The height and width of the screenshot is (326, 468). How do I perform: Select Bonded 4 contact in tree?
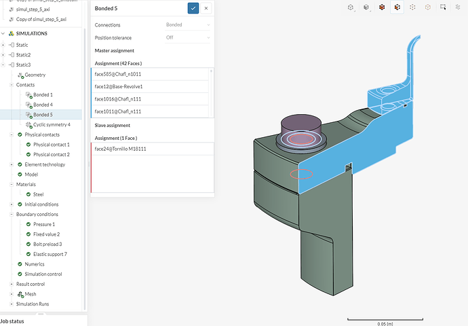(43, 105)
